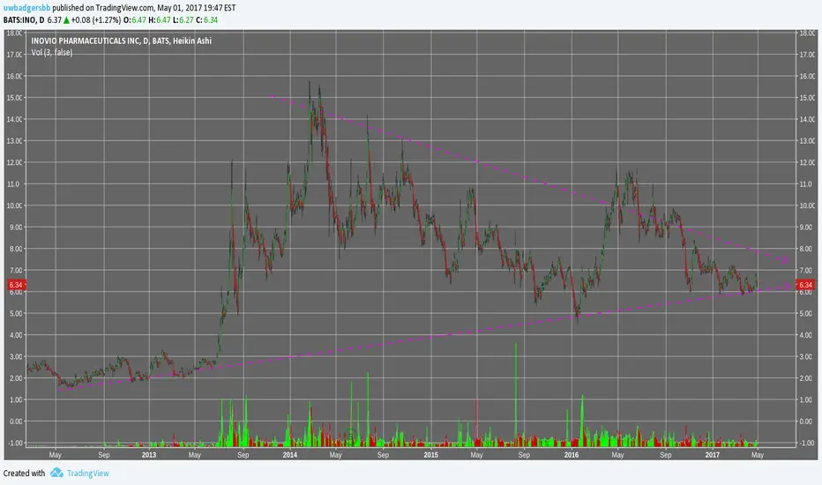Click the 2017 label on the time axis
Viewport: 822px width, 485px height.
tap(713, 455)
